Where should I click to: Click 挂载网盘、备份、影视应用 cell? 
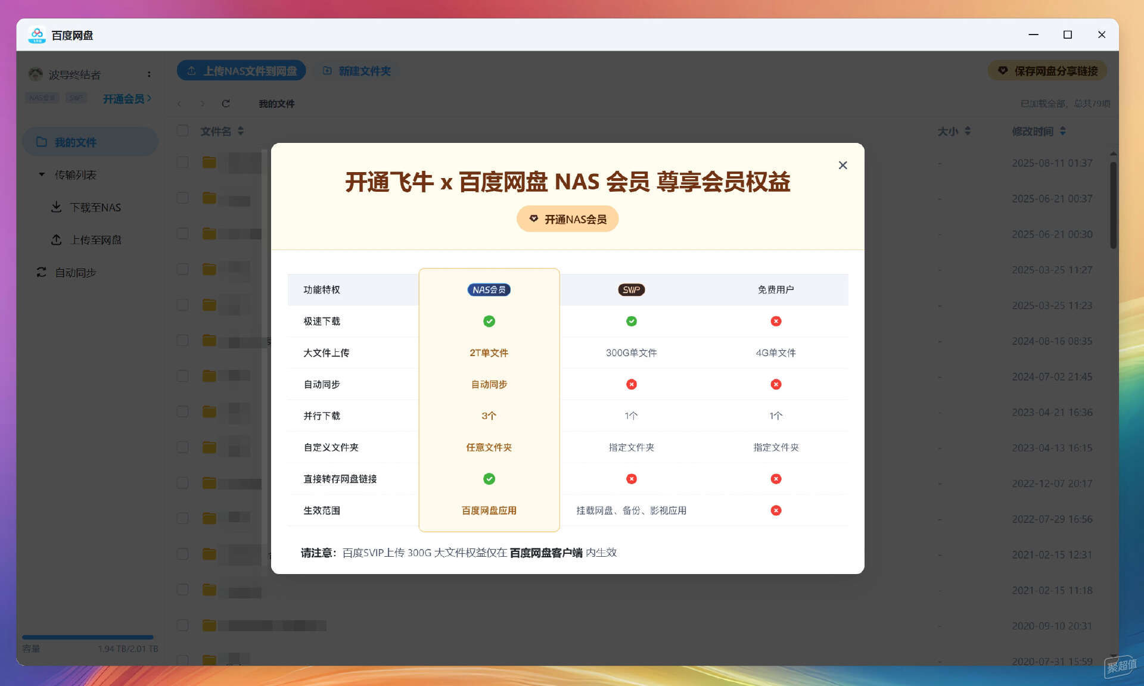631,511
